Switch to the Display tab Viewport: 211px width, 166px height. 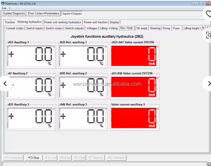coord(114,22)
